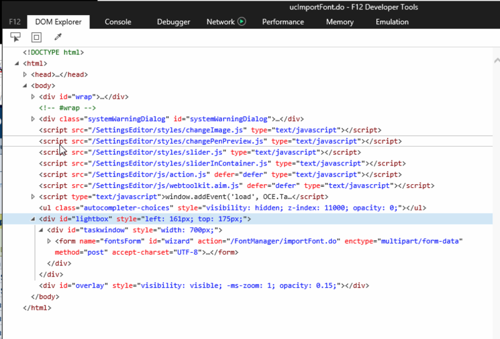Expand the fontsForm form node

point(49,241)
